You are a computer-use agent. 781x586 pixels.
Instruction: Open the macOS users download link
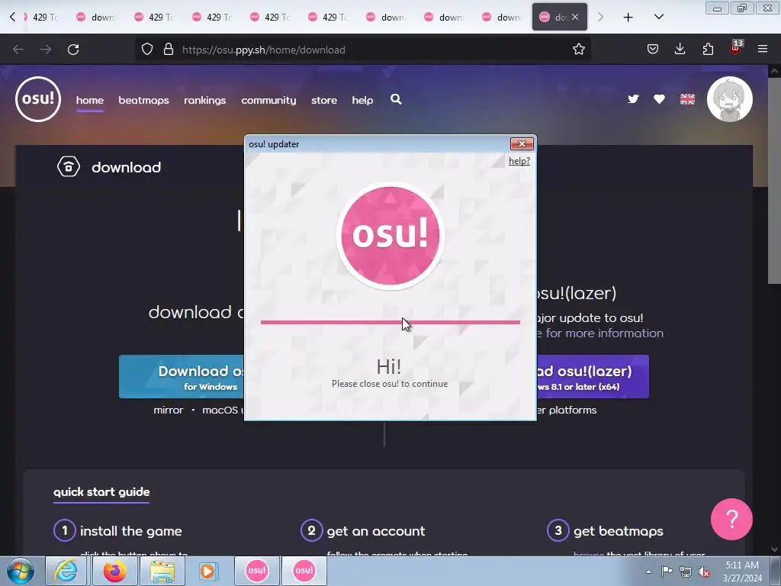tap(223, 410)
